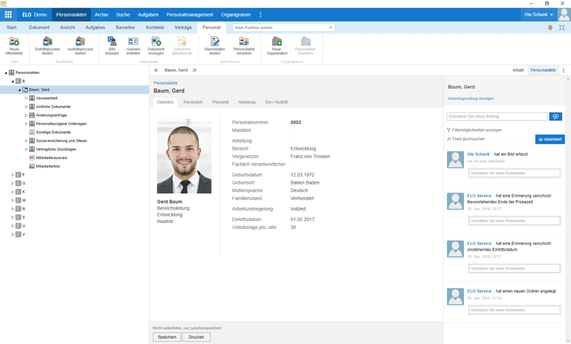The image size is (571, 344).
Task: Open the feed panel three-dot menu
Action: click(x=564, y=70)
